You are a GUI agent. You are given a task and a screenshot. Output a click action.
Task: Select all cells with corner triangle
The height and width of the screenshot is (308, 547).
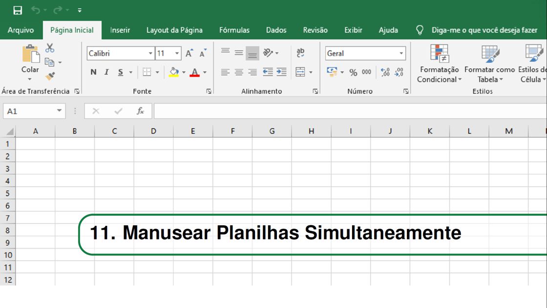click(10, 132)
